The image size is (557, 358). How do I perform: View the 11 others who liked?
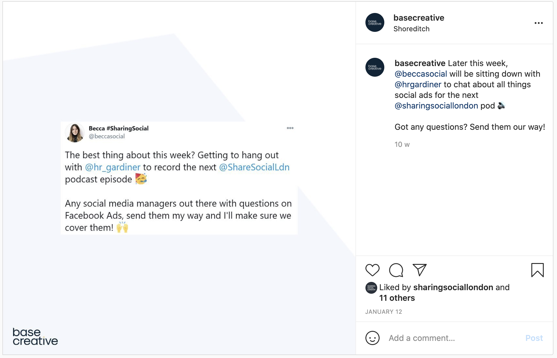coord(397,298)
